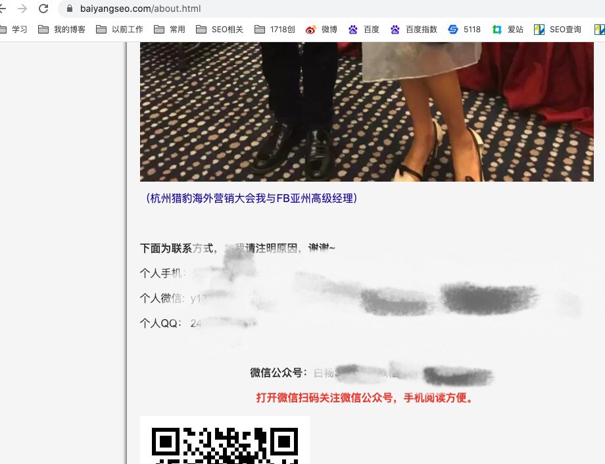Open the 1718创 bookmarks folder
The height and width of the screenshot is (464, 605).
(x=275, y=30)
